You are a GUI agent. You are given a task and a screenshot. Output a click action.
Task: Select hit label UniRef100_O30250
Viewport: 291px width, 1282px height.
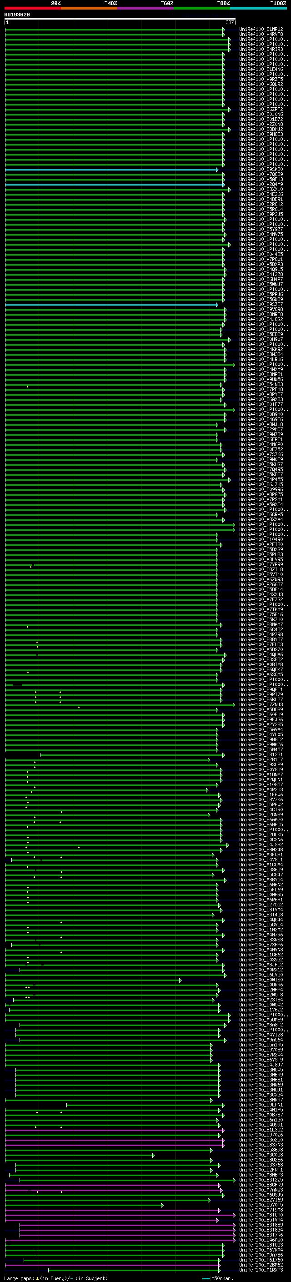(261, 1140)
